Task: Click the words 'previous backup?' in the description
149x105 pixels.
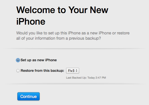Action: click(85, 38)
